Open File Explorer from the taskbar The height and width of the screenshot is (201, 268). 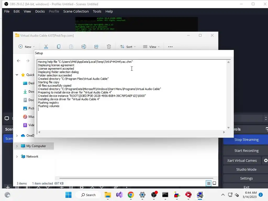point(108,195)
